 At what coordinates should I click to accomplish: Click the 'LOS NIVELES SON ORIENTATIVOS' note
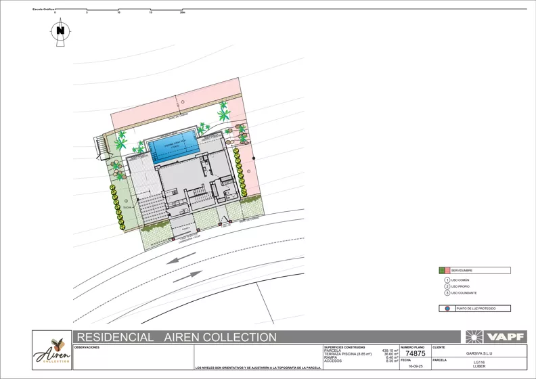(x=259, y=368)
